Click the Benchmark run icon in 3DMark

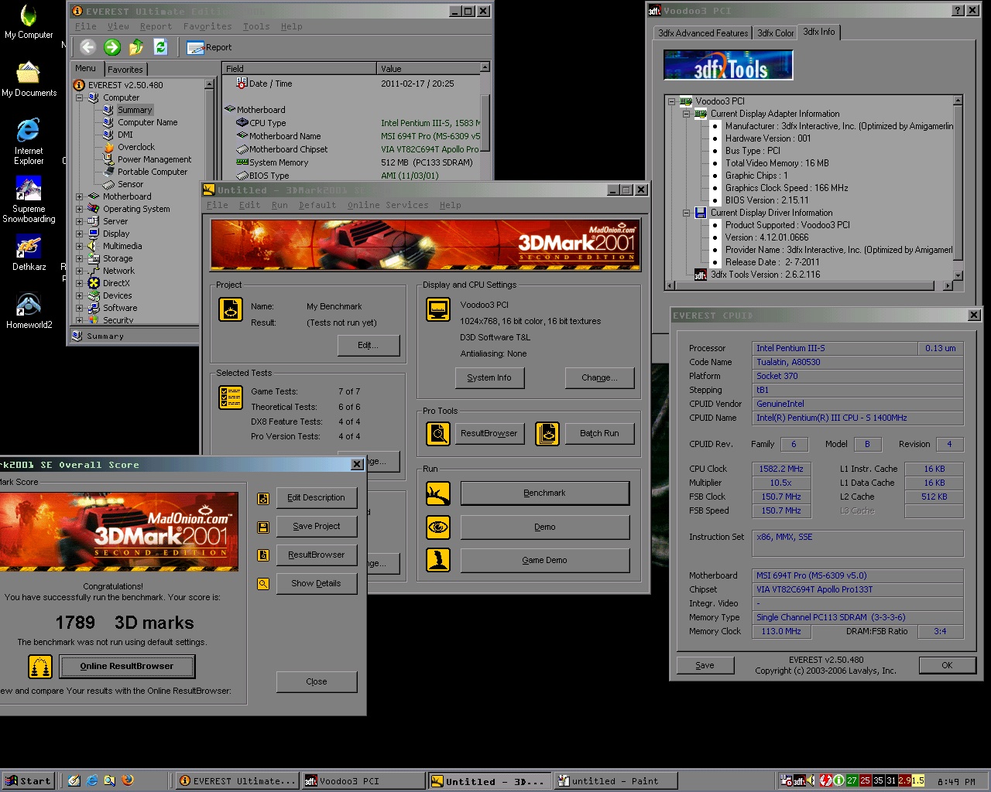pyautogui.click(x=438, y=493)
